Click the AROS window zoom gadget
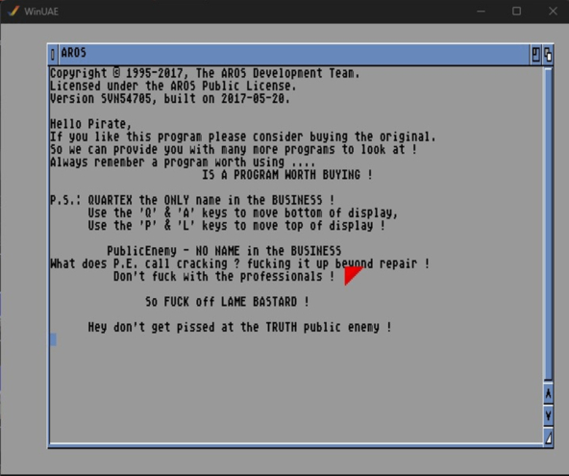This screenshot has width=569, height=476. pyautogui.click(x=535, y=55)
